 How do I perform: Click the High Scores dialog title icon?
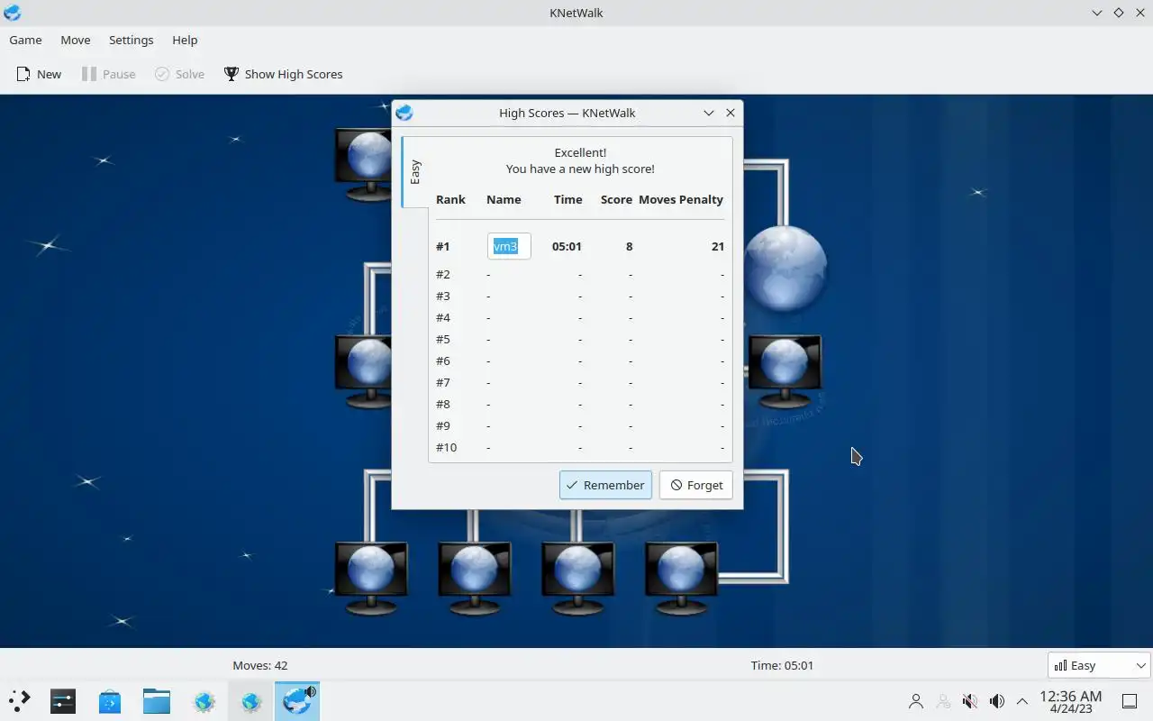(x=404, y=113)
